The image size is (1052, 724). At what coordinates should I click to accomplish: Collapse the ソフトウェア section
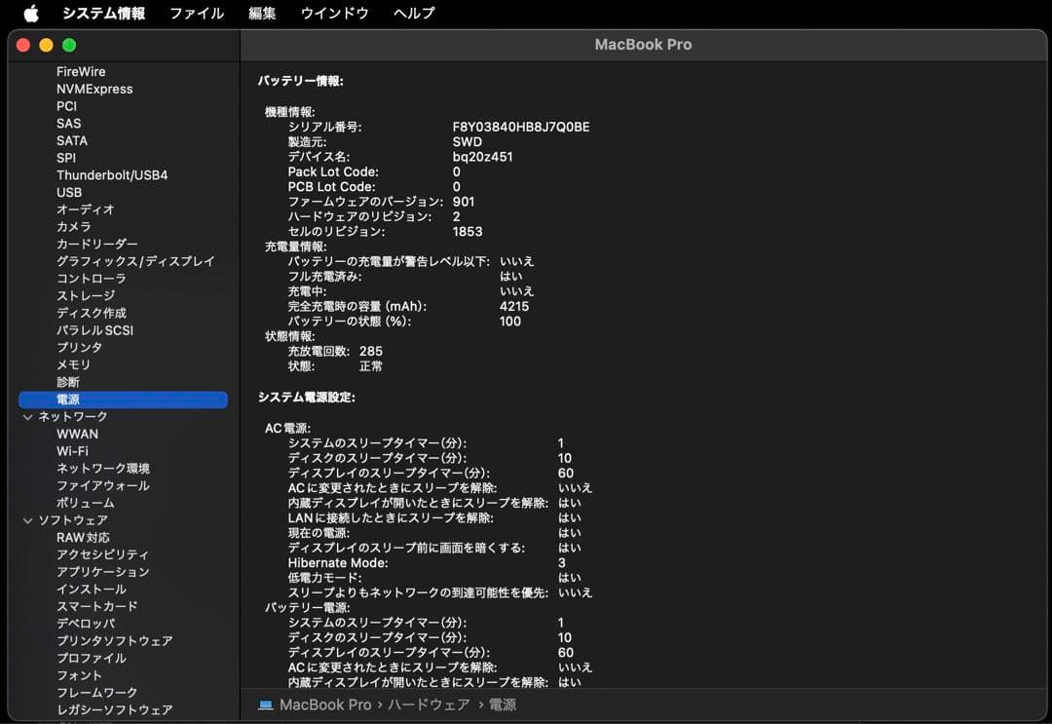tap(26, 519)
